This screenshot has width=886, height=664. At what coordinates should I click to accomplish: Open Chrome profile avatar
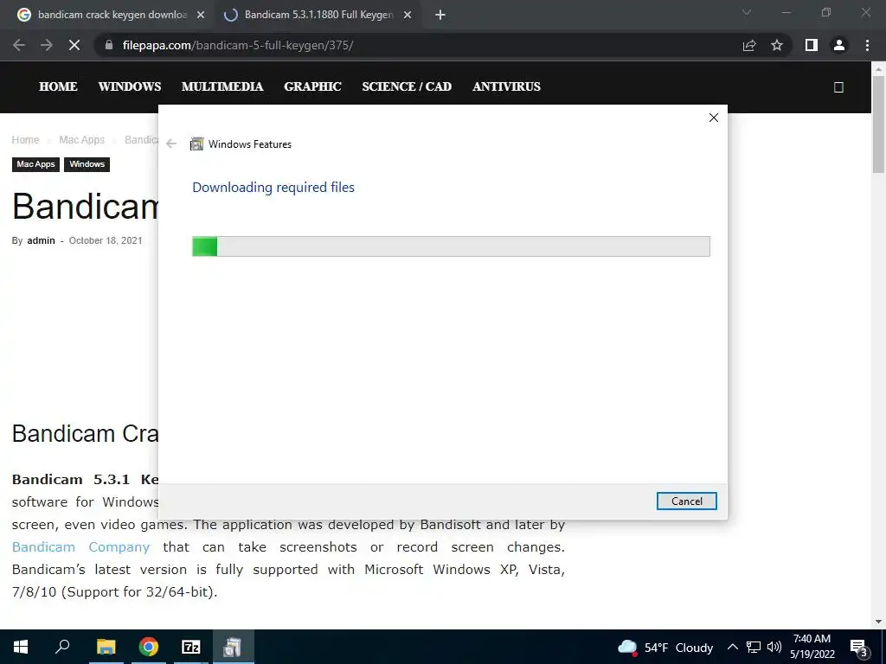tap(839, 45)
